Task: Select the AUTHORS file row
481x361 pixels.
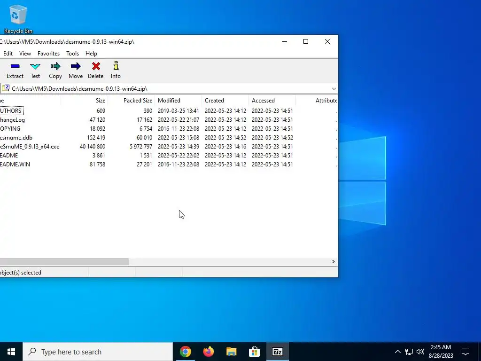Action: [169, 111]
